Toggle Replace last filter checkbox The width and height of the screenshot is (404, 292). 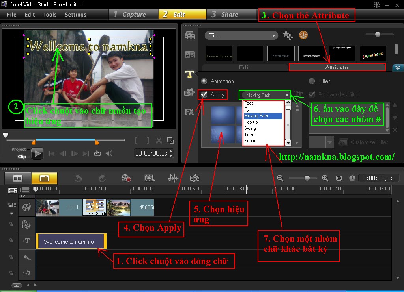coord(312,94)
